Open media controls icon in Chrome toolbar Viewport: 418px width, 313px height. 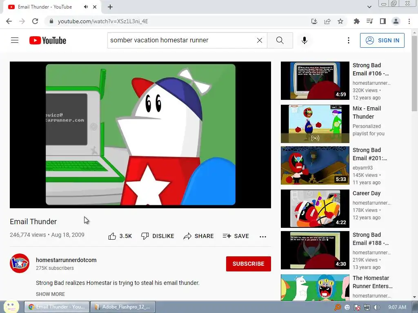click(369, 21)
